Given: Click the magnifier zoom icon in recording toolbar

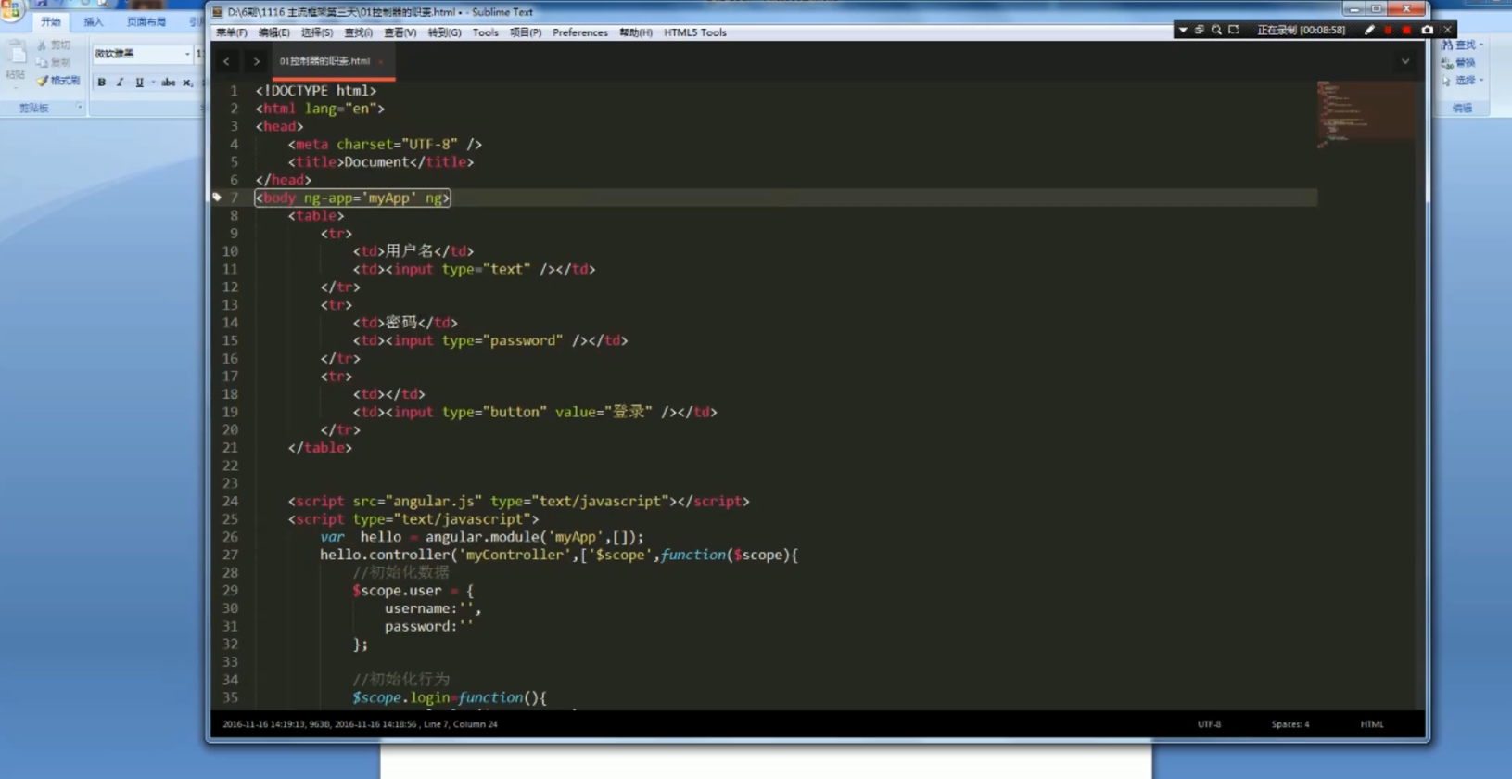Looking at the screenshot, I should [x=1216, y=30].
